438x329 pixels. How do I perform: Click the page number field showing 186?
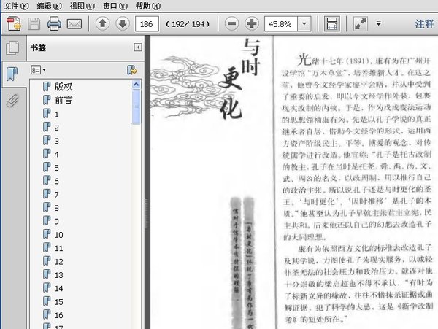click(147, 24)
